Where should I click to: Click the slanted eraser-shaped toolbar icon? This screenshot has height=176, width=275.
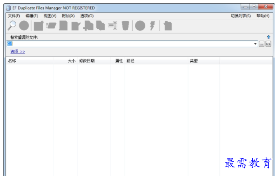pyautogui.click(x=51, y=25)
